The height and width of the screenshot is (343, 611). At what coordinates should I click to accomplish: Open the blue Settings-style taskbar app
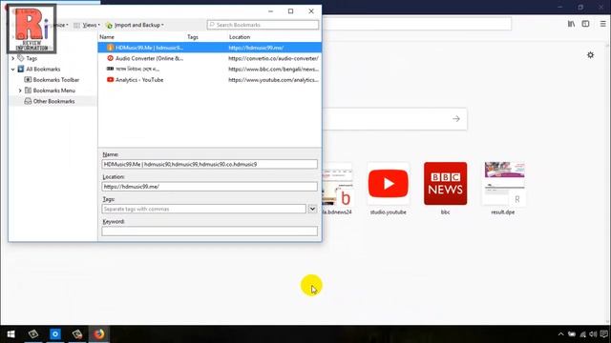[x=55, y=334]
